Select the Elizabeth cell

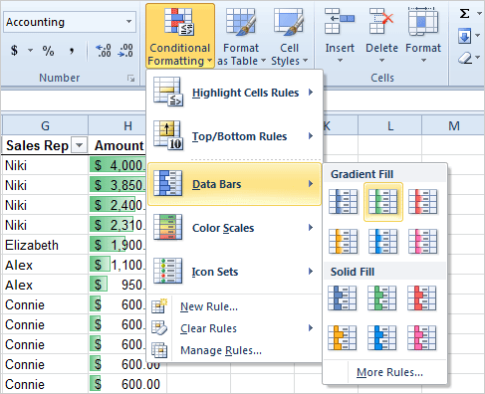click(45, 245)
